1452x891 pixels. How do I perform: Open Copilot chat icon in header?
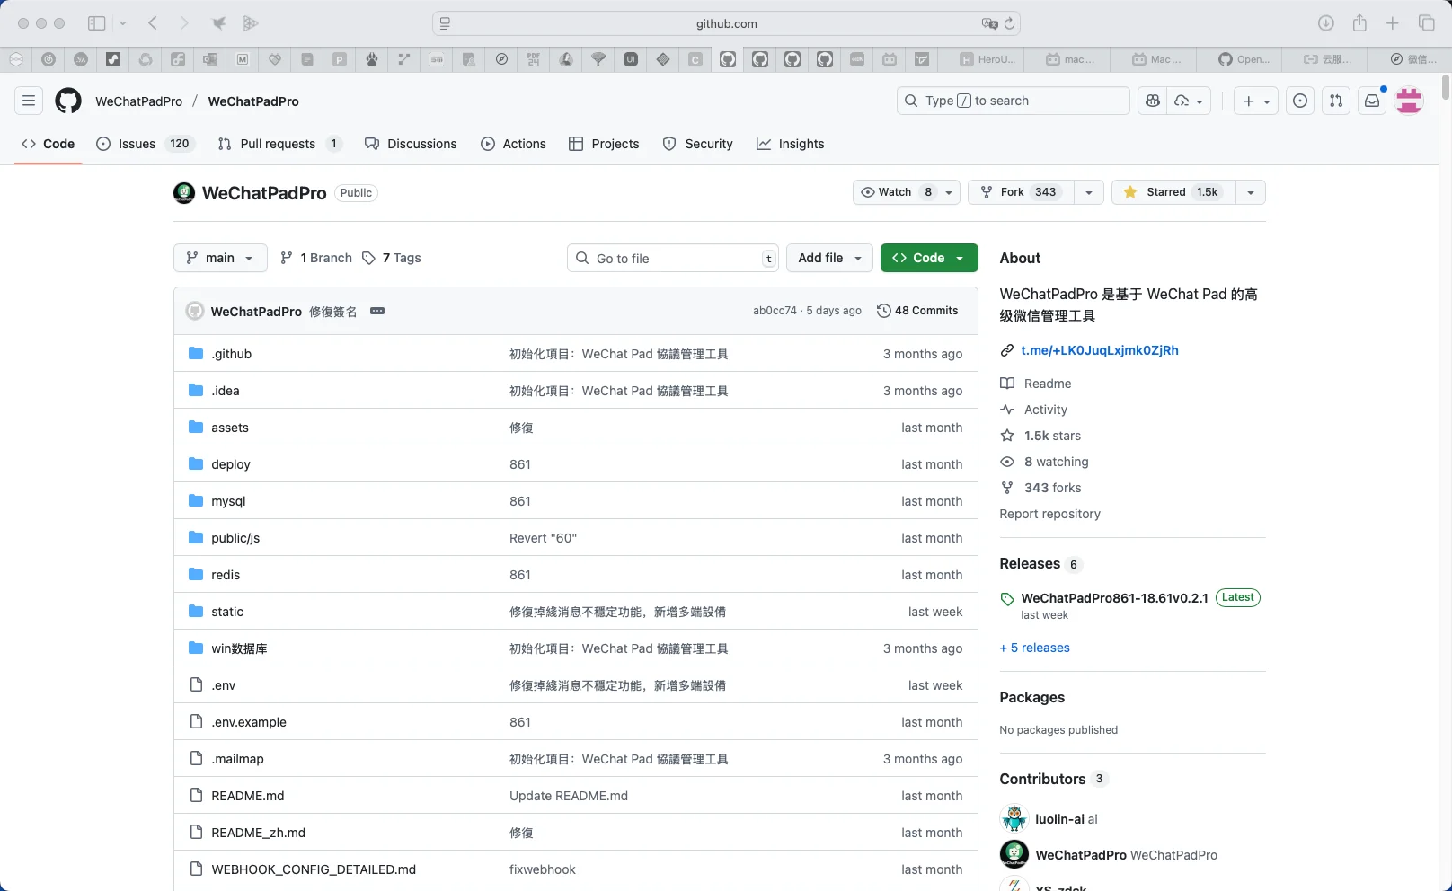tap(1153, 101)
